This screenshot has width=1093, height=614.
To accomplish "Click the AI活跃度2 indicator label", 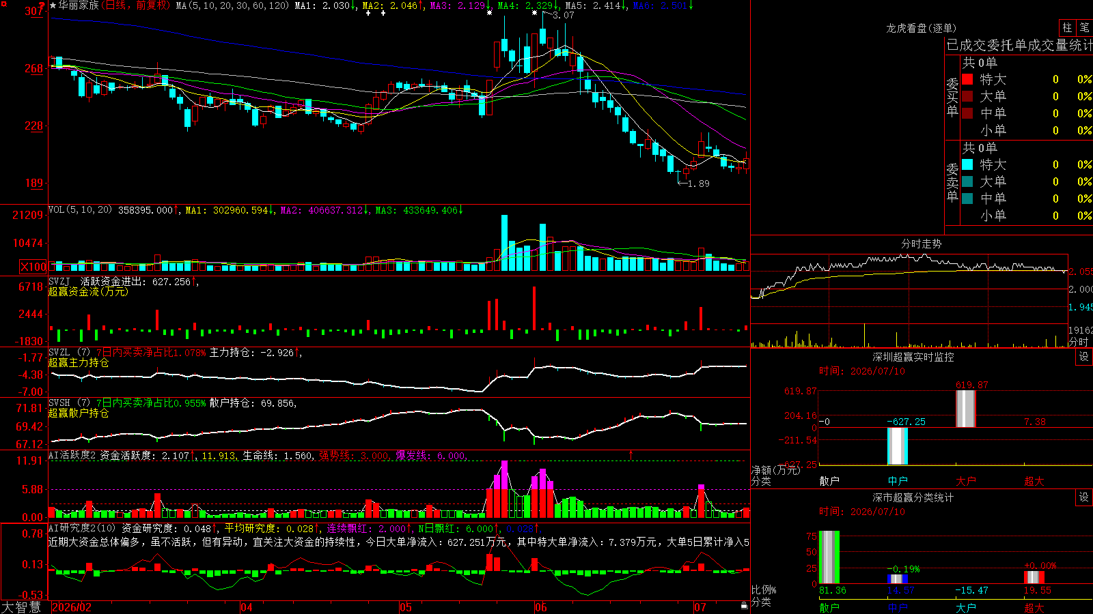I will click(72, 456).
